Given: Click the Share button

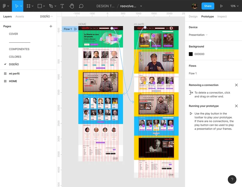Looking at the screenshot, I should point(208,6).
